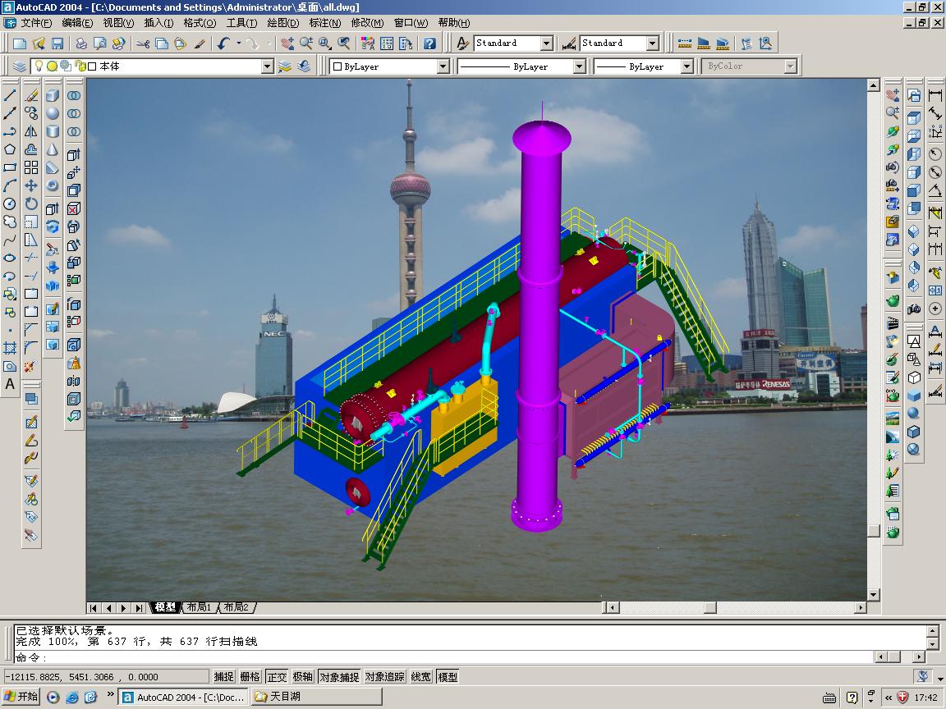This screenshot has width=946, height=709.
Task: Open the 视图(V) menu
Action: pyautogui.click(x=118, y=23)
